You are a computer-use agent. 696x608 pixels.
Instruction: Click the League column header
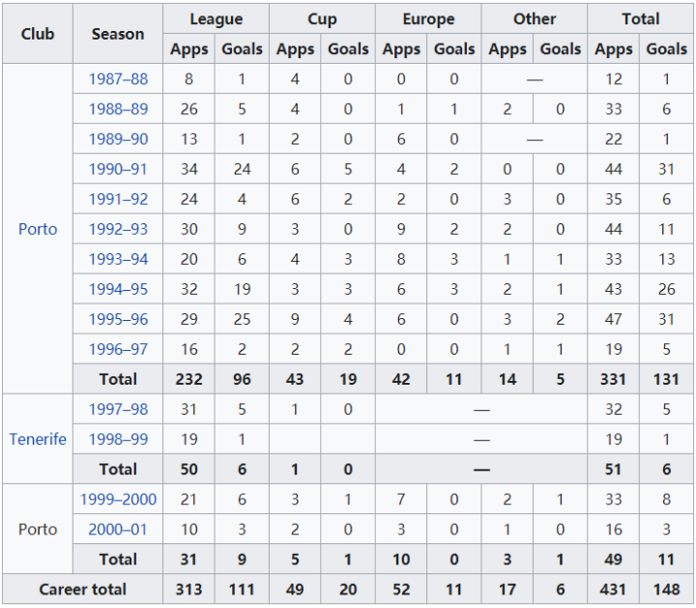[216, 19]
